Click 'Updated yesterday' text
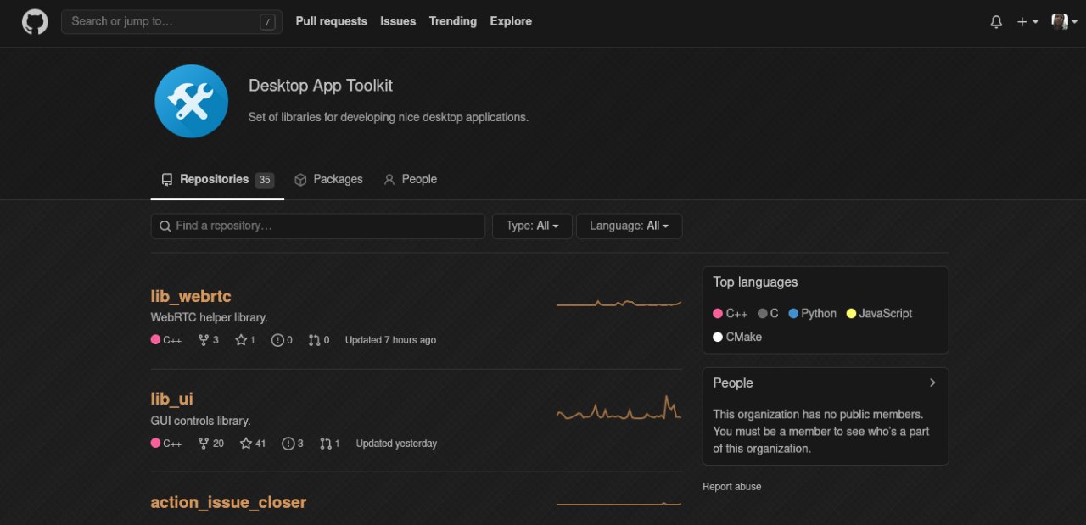1086x525 pixels. [x=396, y=444]
